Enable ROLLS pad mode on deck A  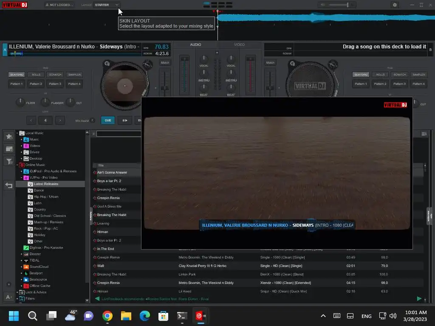[36, 75]
